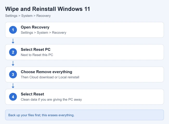Click the breadcrumb text under the main title
The height and width of the screenshot is (124, 169).
coord(28,16)
